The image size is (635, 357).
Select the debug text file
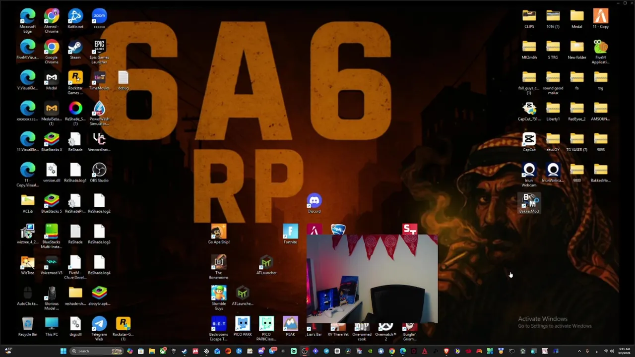pyautogui.click(x=123, y=80)
